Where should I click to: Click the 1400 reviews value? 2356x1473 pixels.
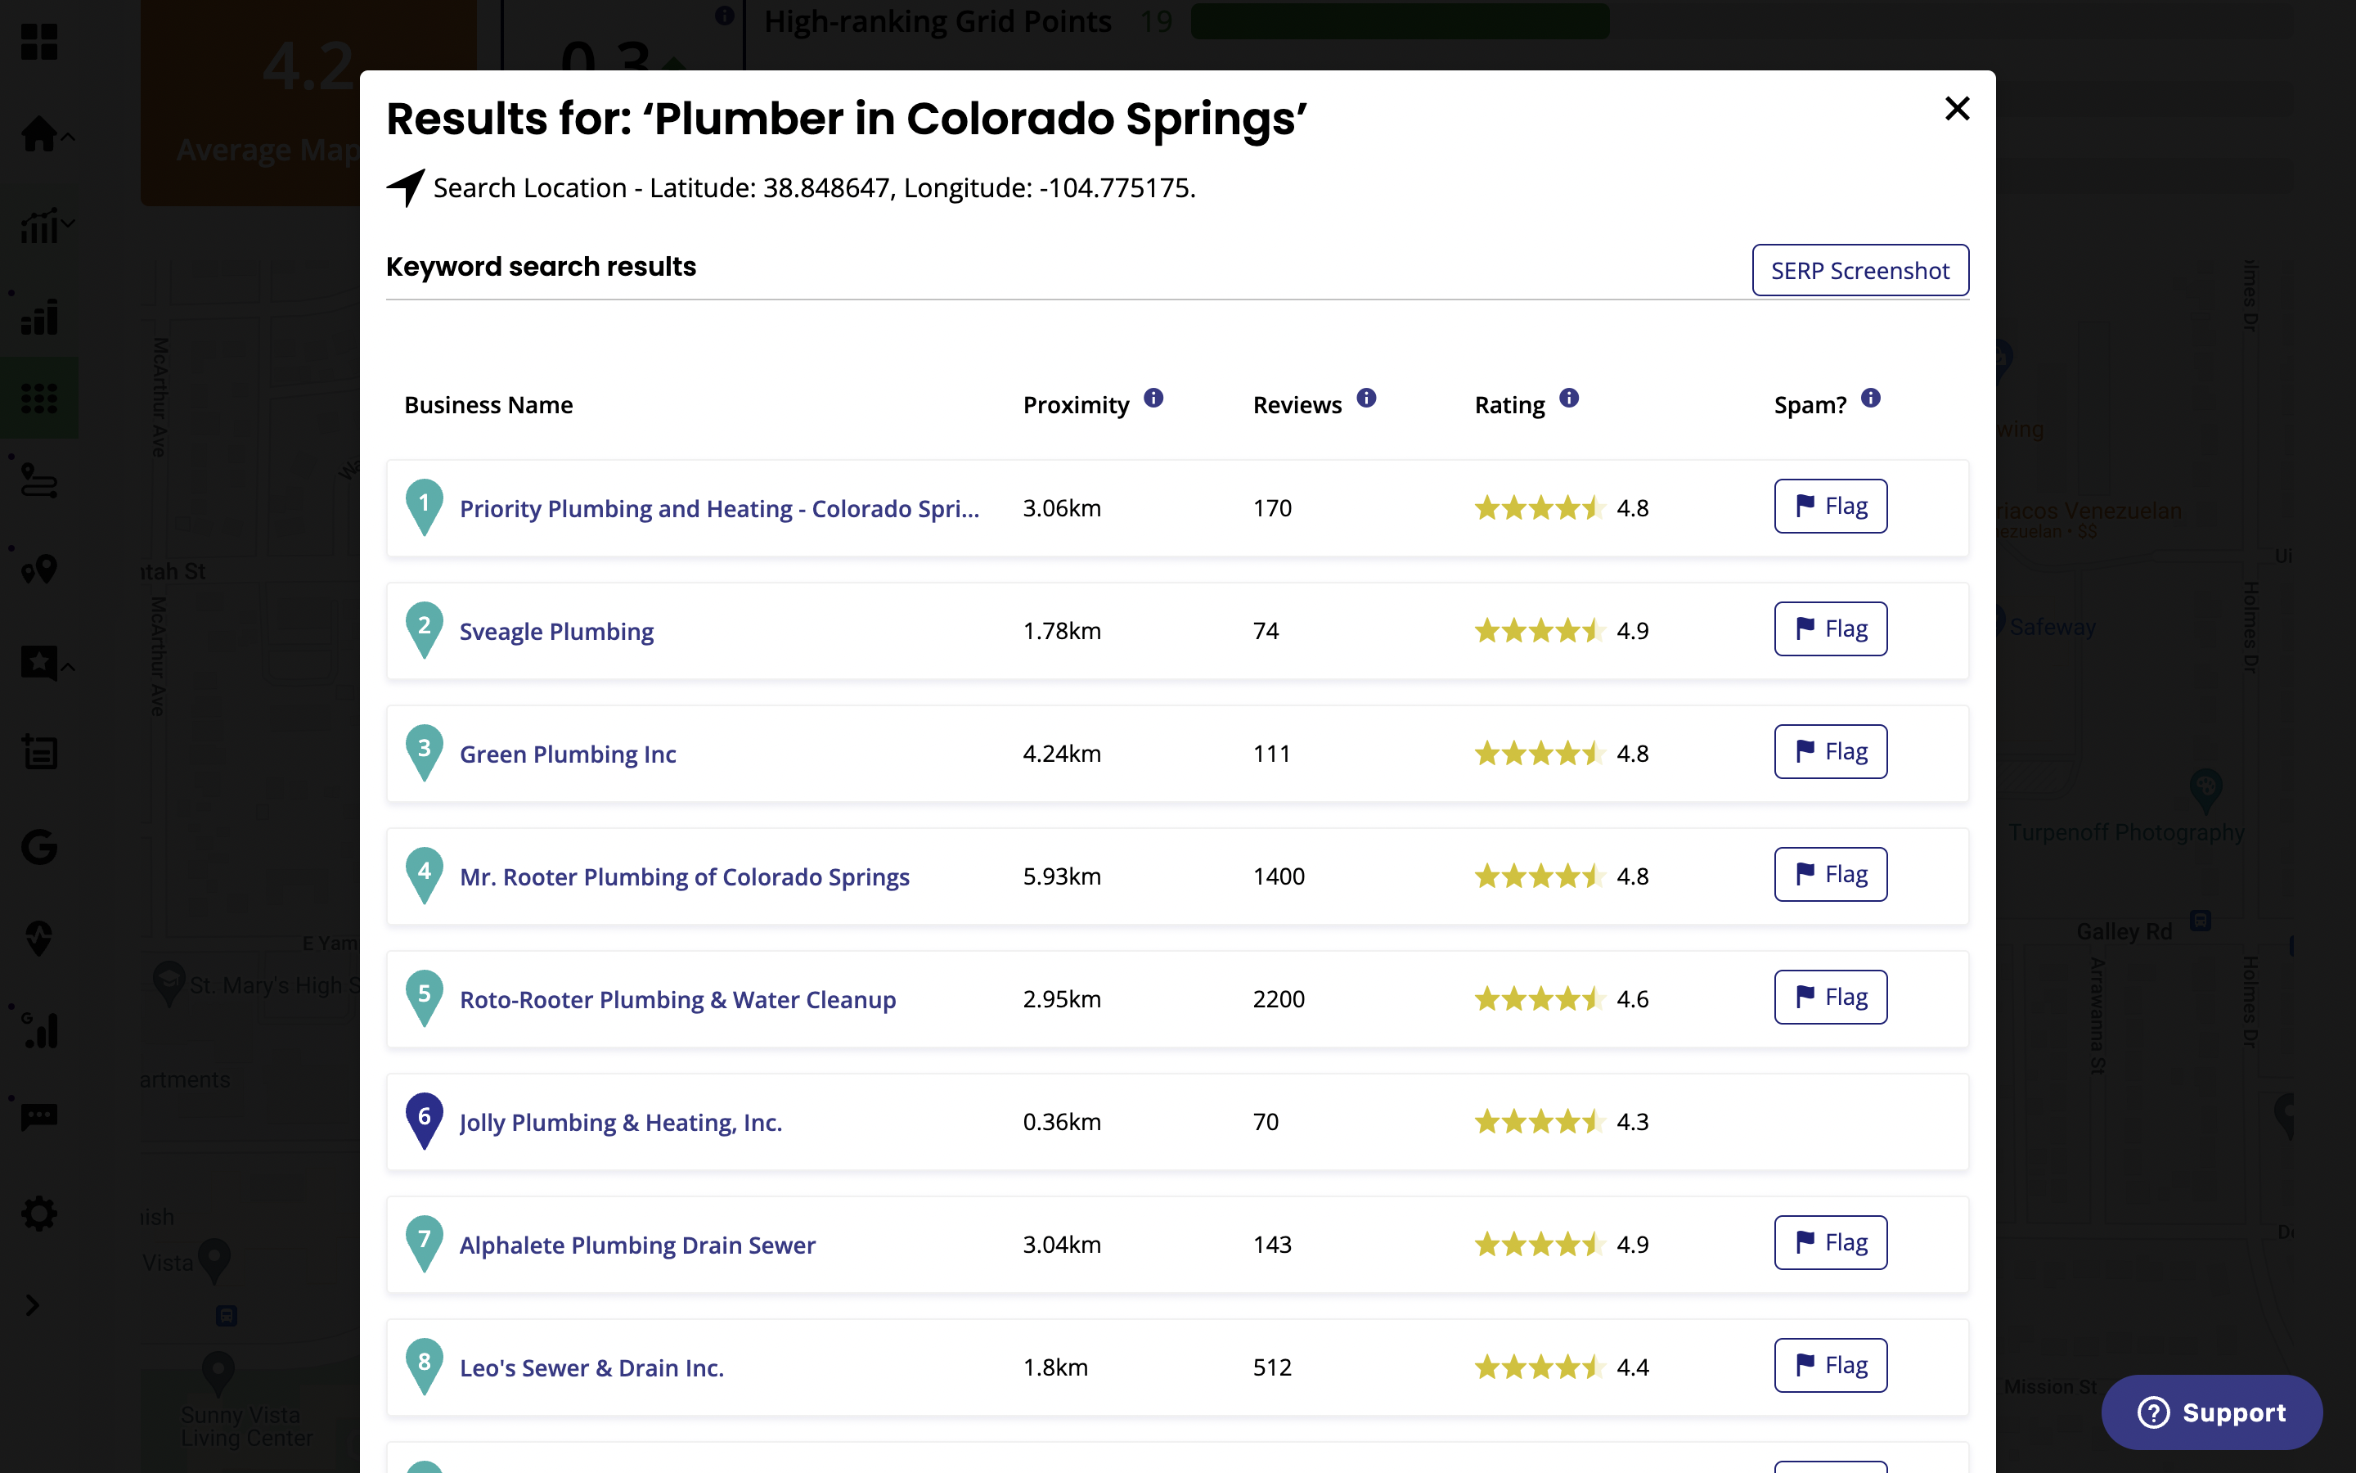(x=1279, y=876)
